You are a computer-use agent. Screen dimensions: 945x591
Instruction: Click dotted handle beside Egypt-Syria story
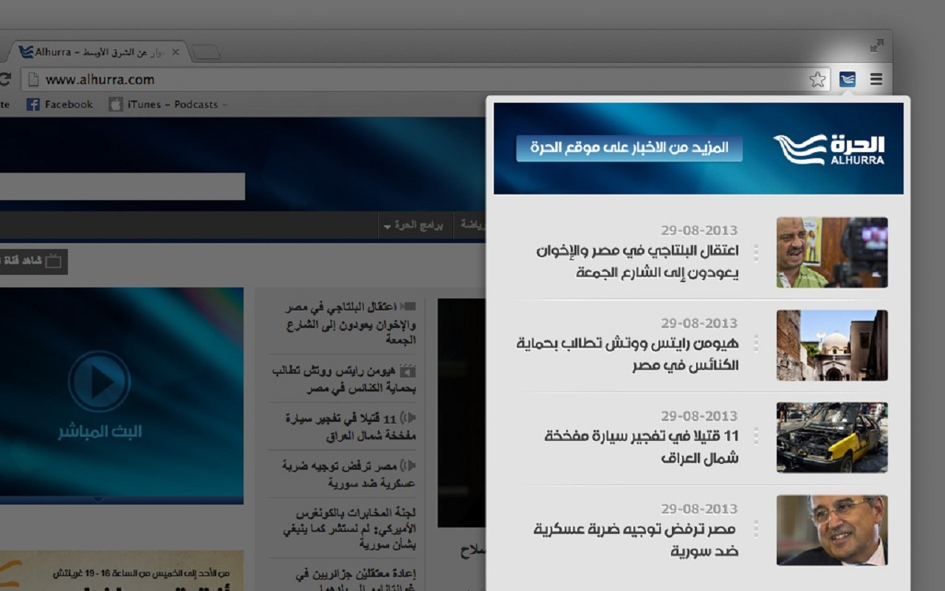(756, 529)
